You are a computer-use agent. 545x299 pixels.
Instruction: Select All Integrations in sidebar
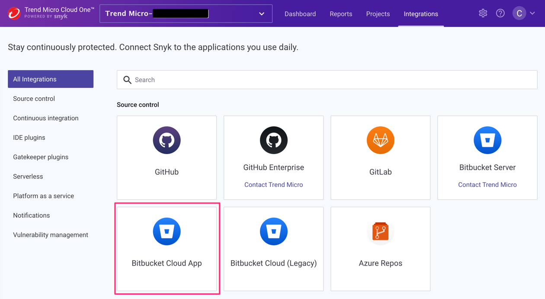coord(51,79)
